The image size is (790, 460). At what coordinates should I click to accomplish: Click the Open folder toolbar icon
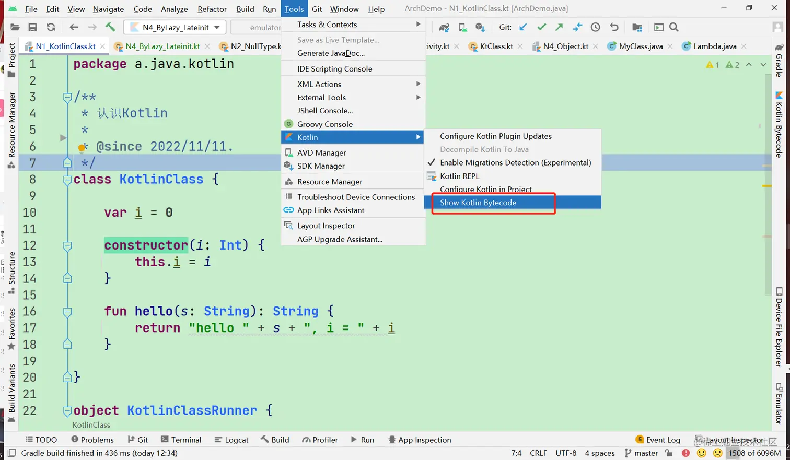click(x=15, y=27)
